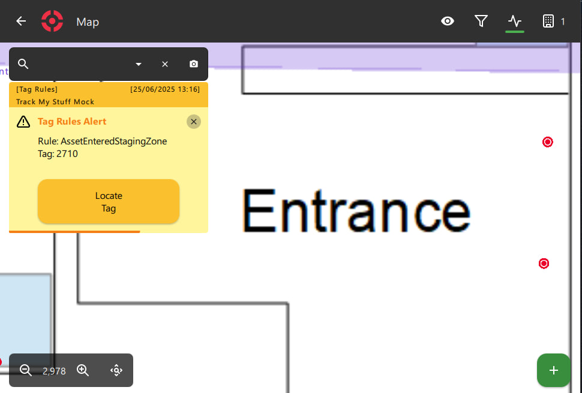582x393 pixels.
Task: Click the search magnifier icon
Action: pyautogui.click(x=23, y=64)
